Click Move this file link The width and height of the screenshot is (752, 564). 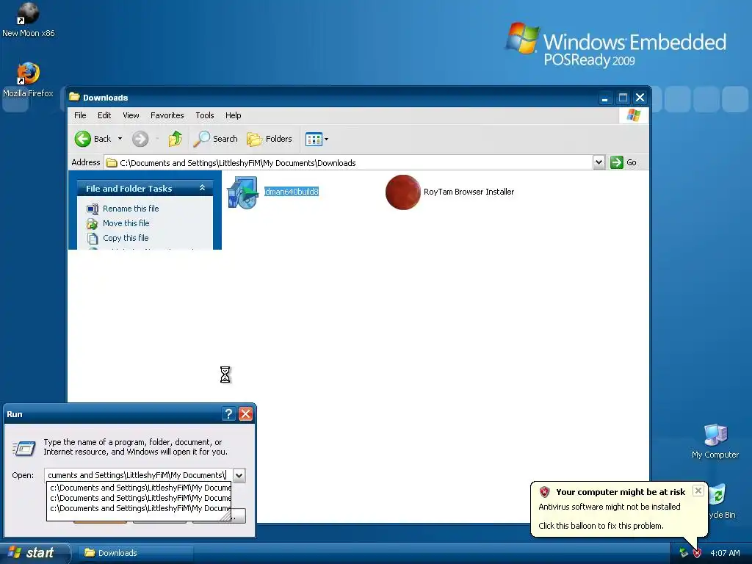(126, 223)
